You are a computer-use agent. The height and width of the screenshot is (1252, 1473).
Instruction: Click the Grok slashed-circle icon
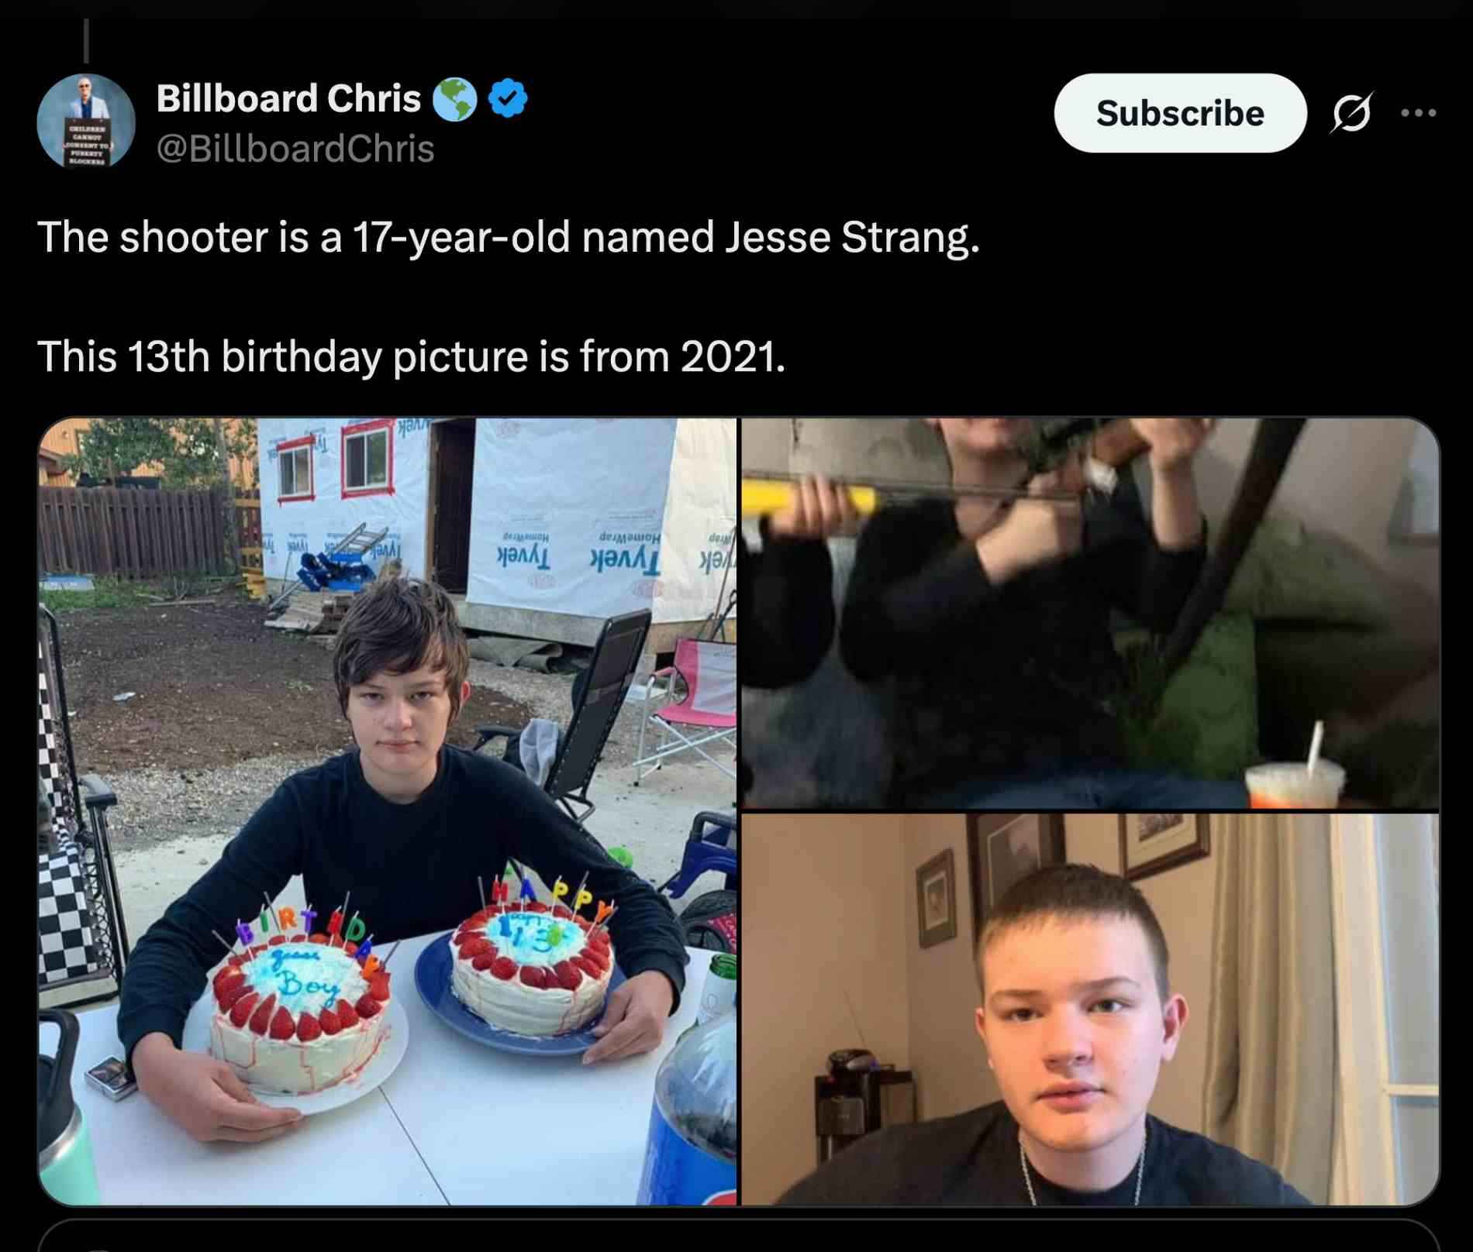pos(1352,113)
